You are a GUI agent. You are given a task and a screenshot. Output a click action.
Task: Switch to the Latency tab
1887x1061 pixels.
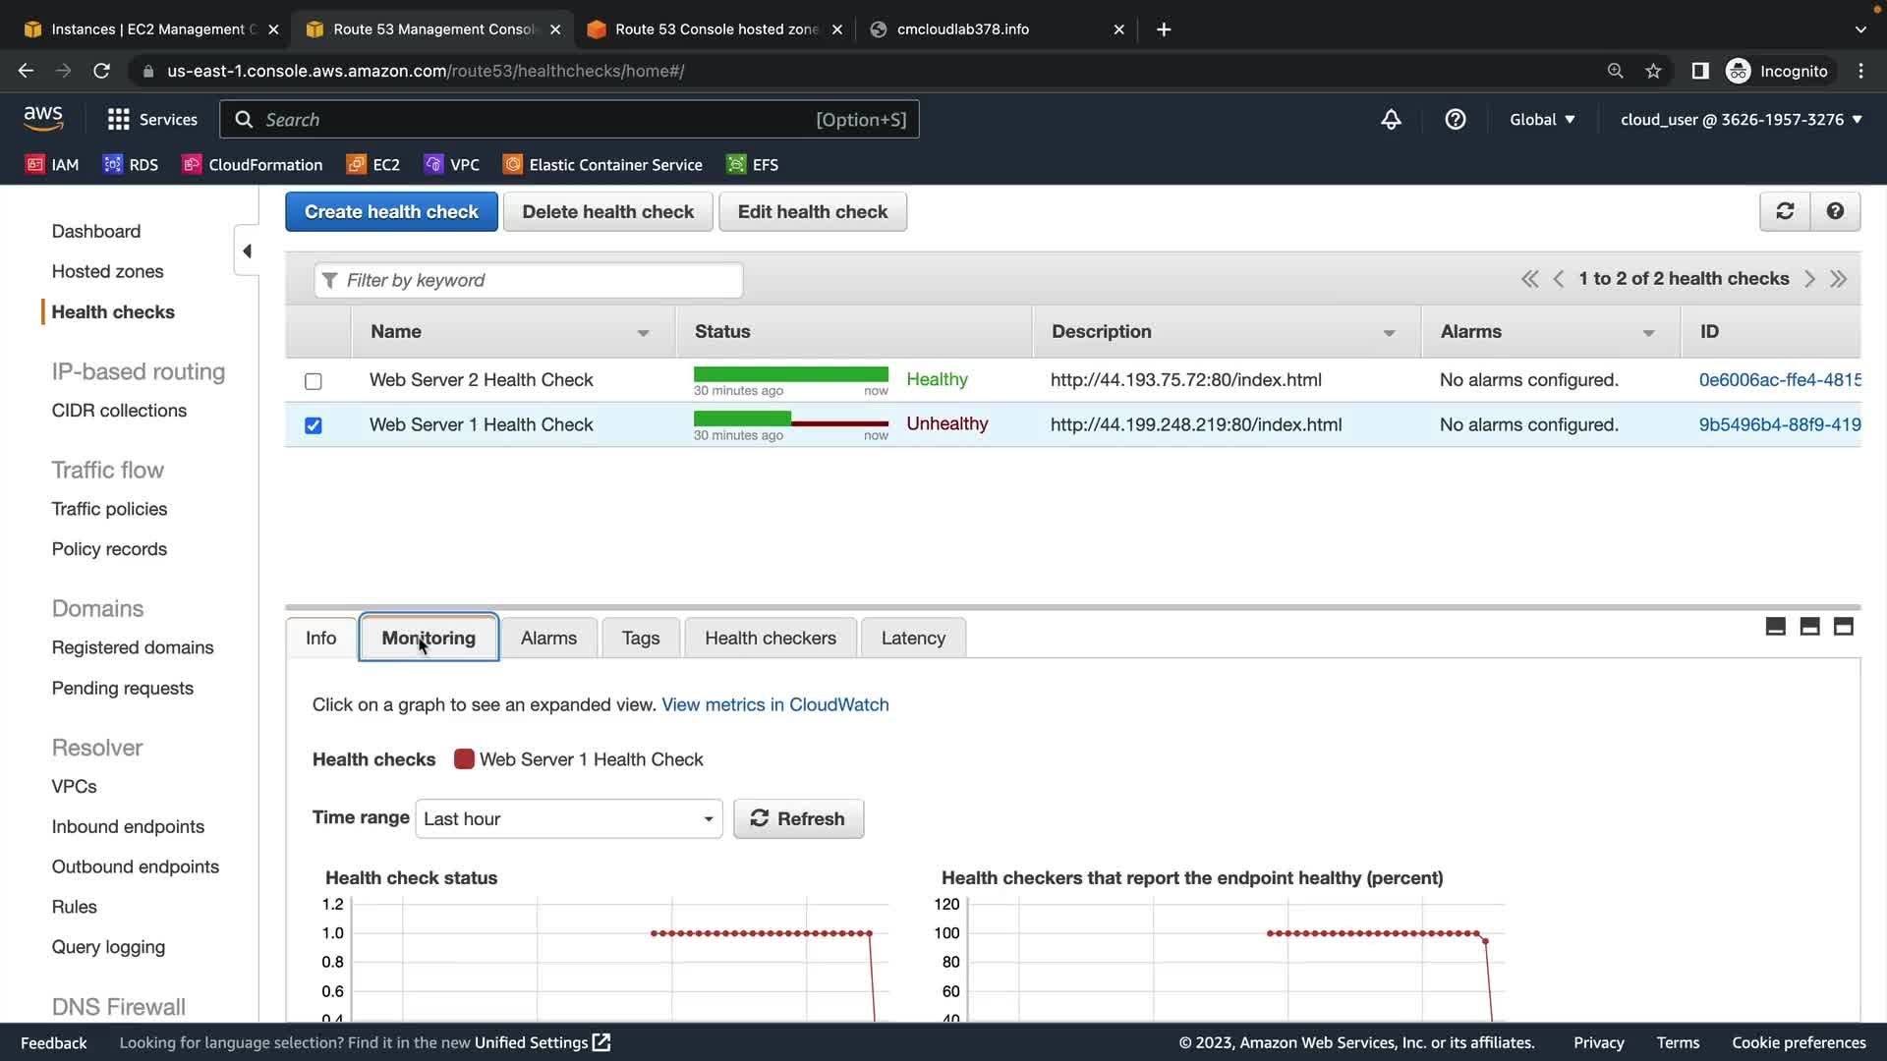[912, 638]
